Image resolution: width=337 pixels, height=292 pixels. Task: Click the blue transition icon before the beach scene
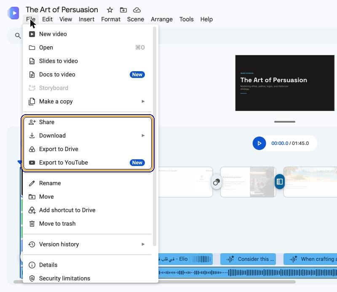(x=280, y=182)
